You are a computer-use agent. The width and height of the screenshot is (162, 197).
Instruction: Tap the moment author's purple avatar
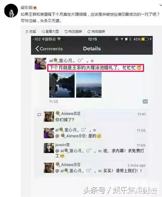tap(41, 63)
